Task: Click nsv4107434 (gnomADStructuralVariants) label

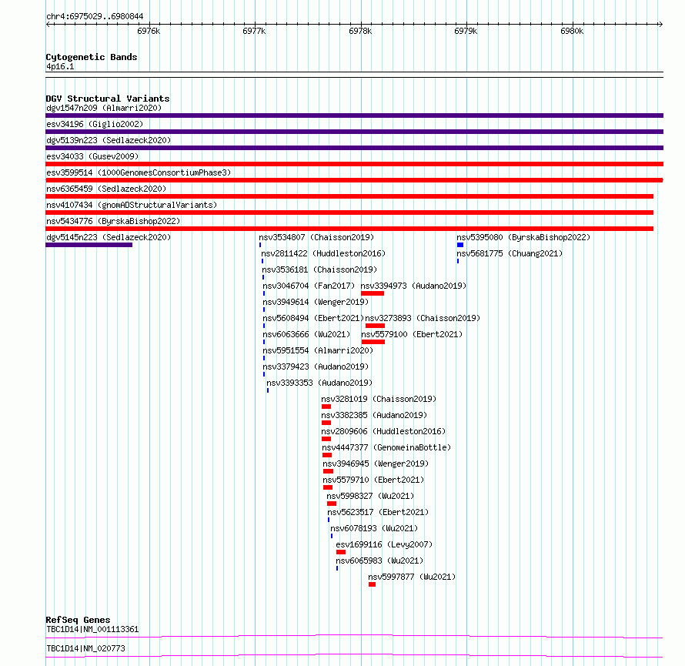Action: (132, 205)
